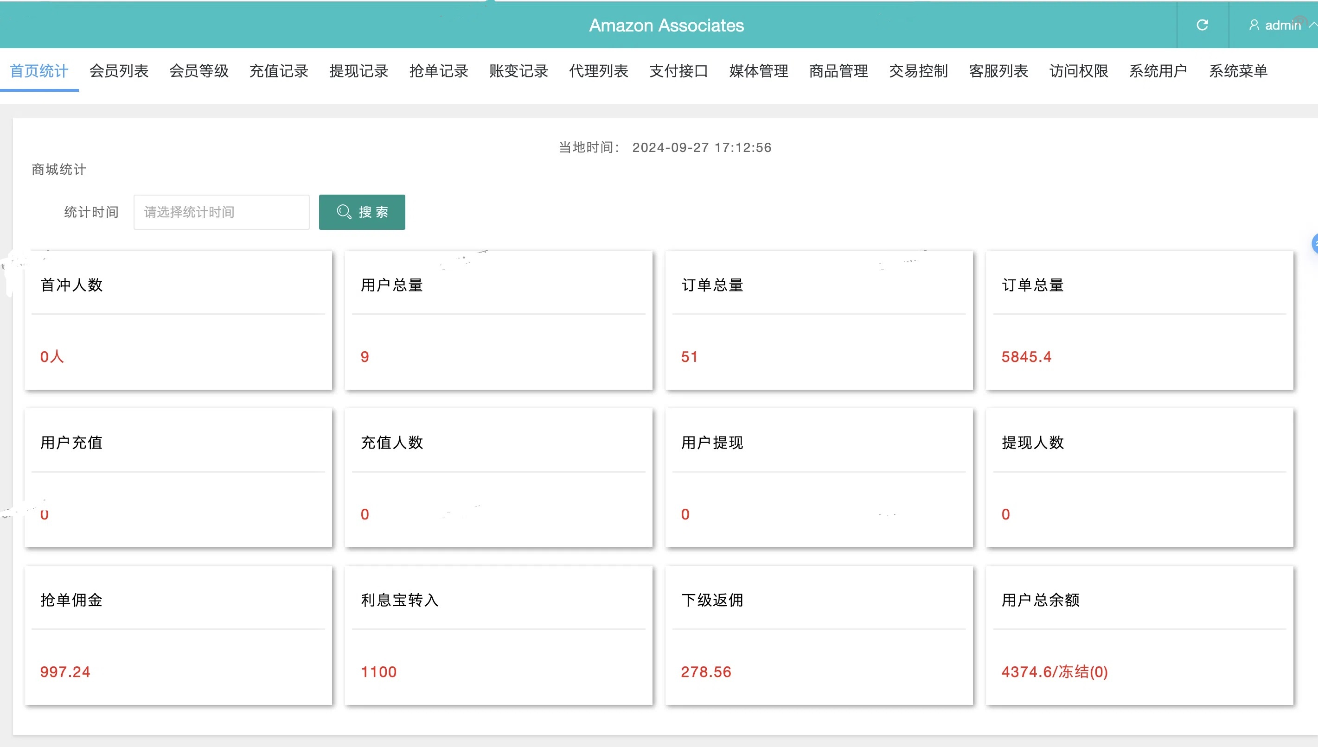Go to 充值记录 tab

tap(279, 71)
